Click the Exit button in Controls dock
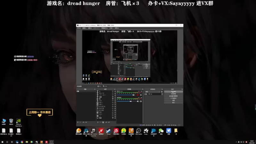Viewport: 256px width, 144px height. (x=173, y=102)
